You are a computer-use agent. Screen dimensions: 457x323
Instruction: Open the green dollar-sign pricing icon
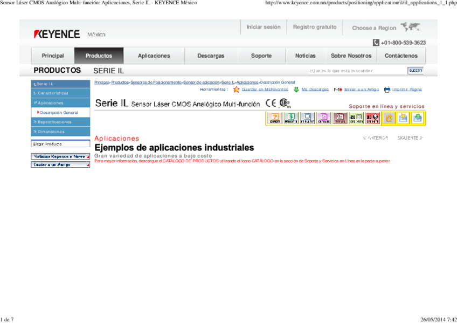(291, 118)
